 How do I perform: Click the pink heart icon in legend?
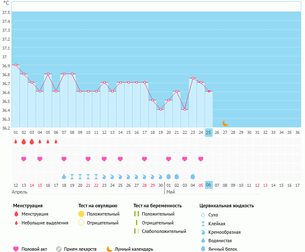pyautogui.click(x=17, y=249)
